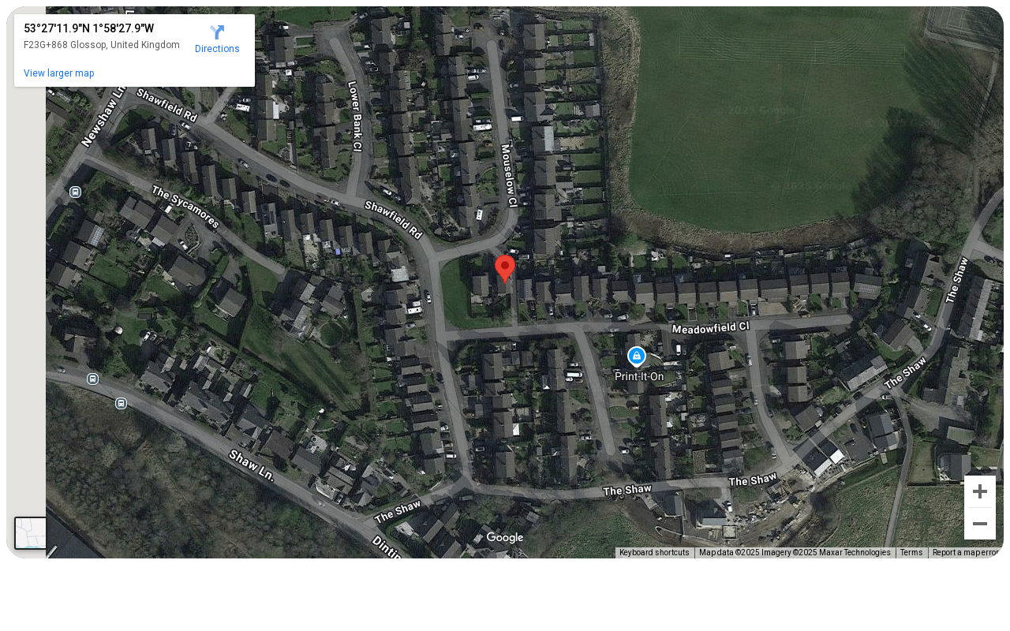The image size is (1010, 631).
Task: Click the bus stop icon near Newshaw Ln
Action: 75,192
